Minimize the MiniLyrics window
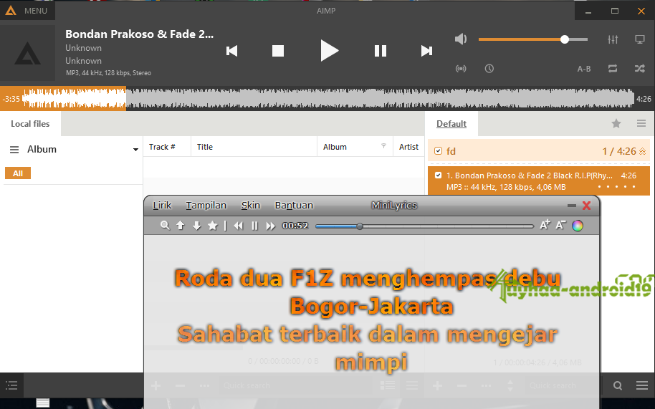This screenshot has height=409, width=655. tap(572, 206)
